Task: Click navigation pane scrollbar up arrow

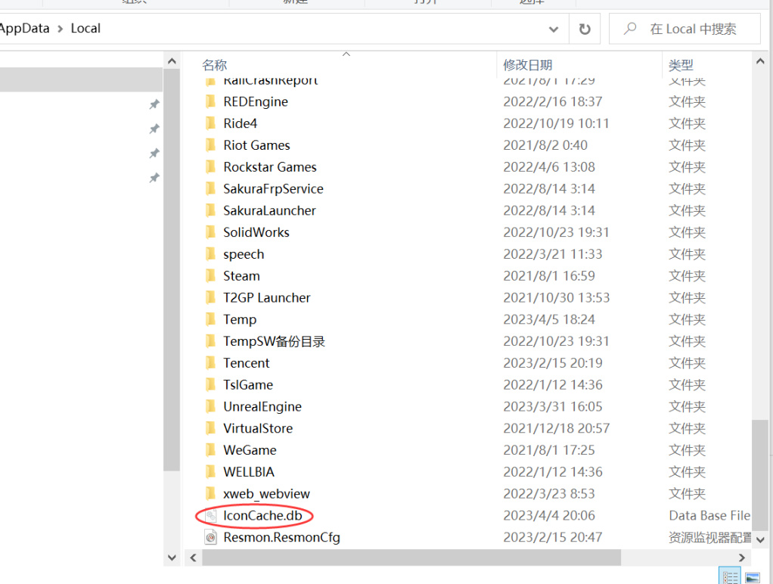Action: coord(172,61)
